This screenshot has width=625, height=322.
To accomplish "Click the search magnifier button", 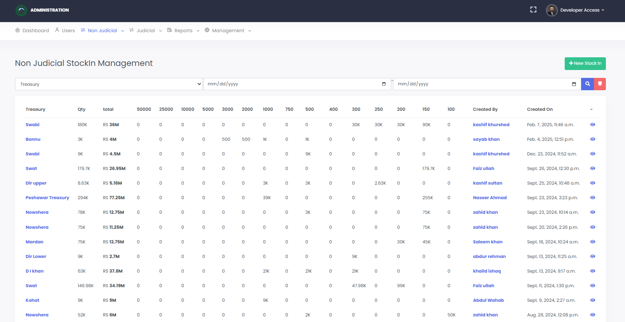I will tap(588, 84).
